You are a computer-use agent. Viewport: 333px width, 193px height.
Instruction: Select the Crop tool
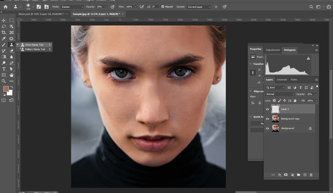[x=3, y=33]
